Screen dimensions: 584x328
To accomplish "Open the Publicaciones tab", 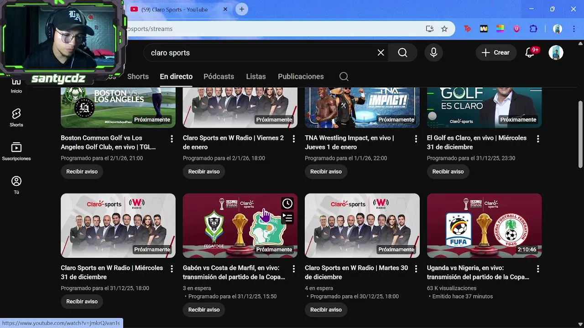I will [301, 77].
